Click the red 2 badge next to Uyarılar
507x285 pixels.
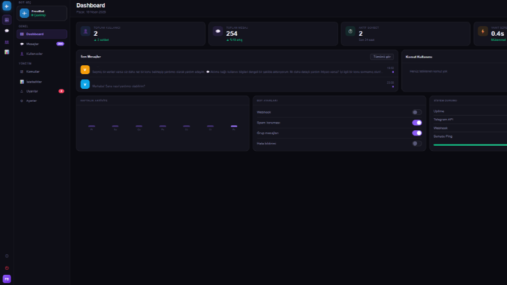pos(61,91)
